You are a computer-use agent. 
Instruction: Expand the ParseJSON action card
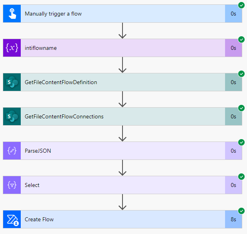[120, 151]
